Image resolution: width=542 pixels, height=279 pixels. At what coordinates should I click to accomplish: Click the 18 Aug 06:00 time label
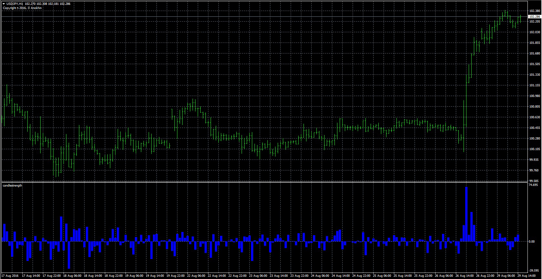point(73,276)
